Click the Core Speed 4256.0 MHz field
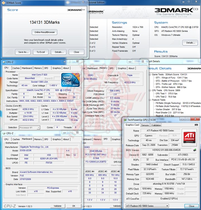201x210 pixels. (28, 109)
